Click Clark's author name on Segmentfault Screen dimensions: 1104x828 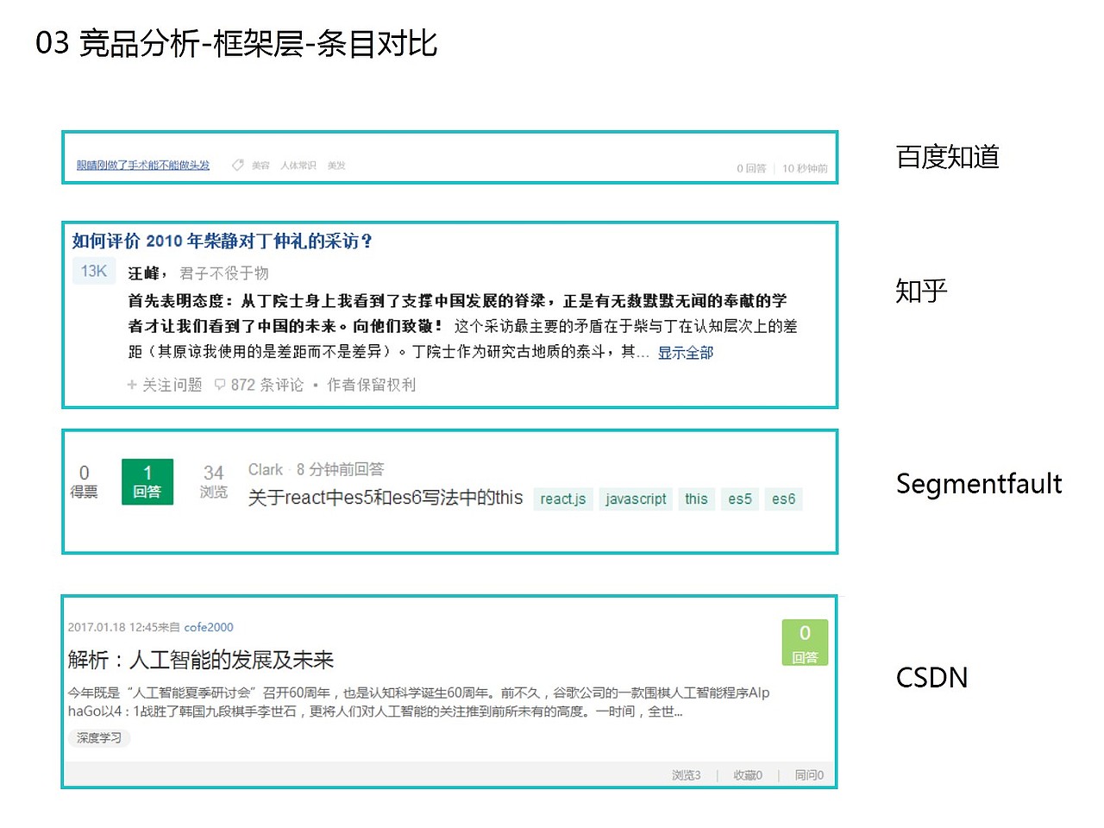click(x=265, y=469)
